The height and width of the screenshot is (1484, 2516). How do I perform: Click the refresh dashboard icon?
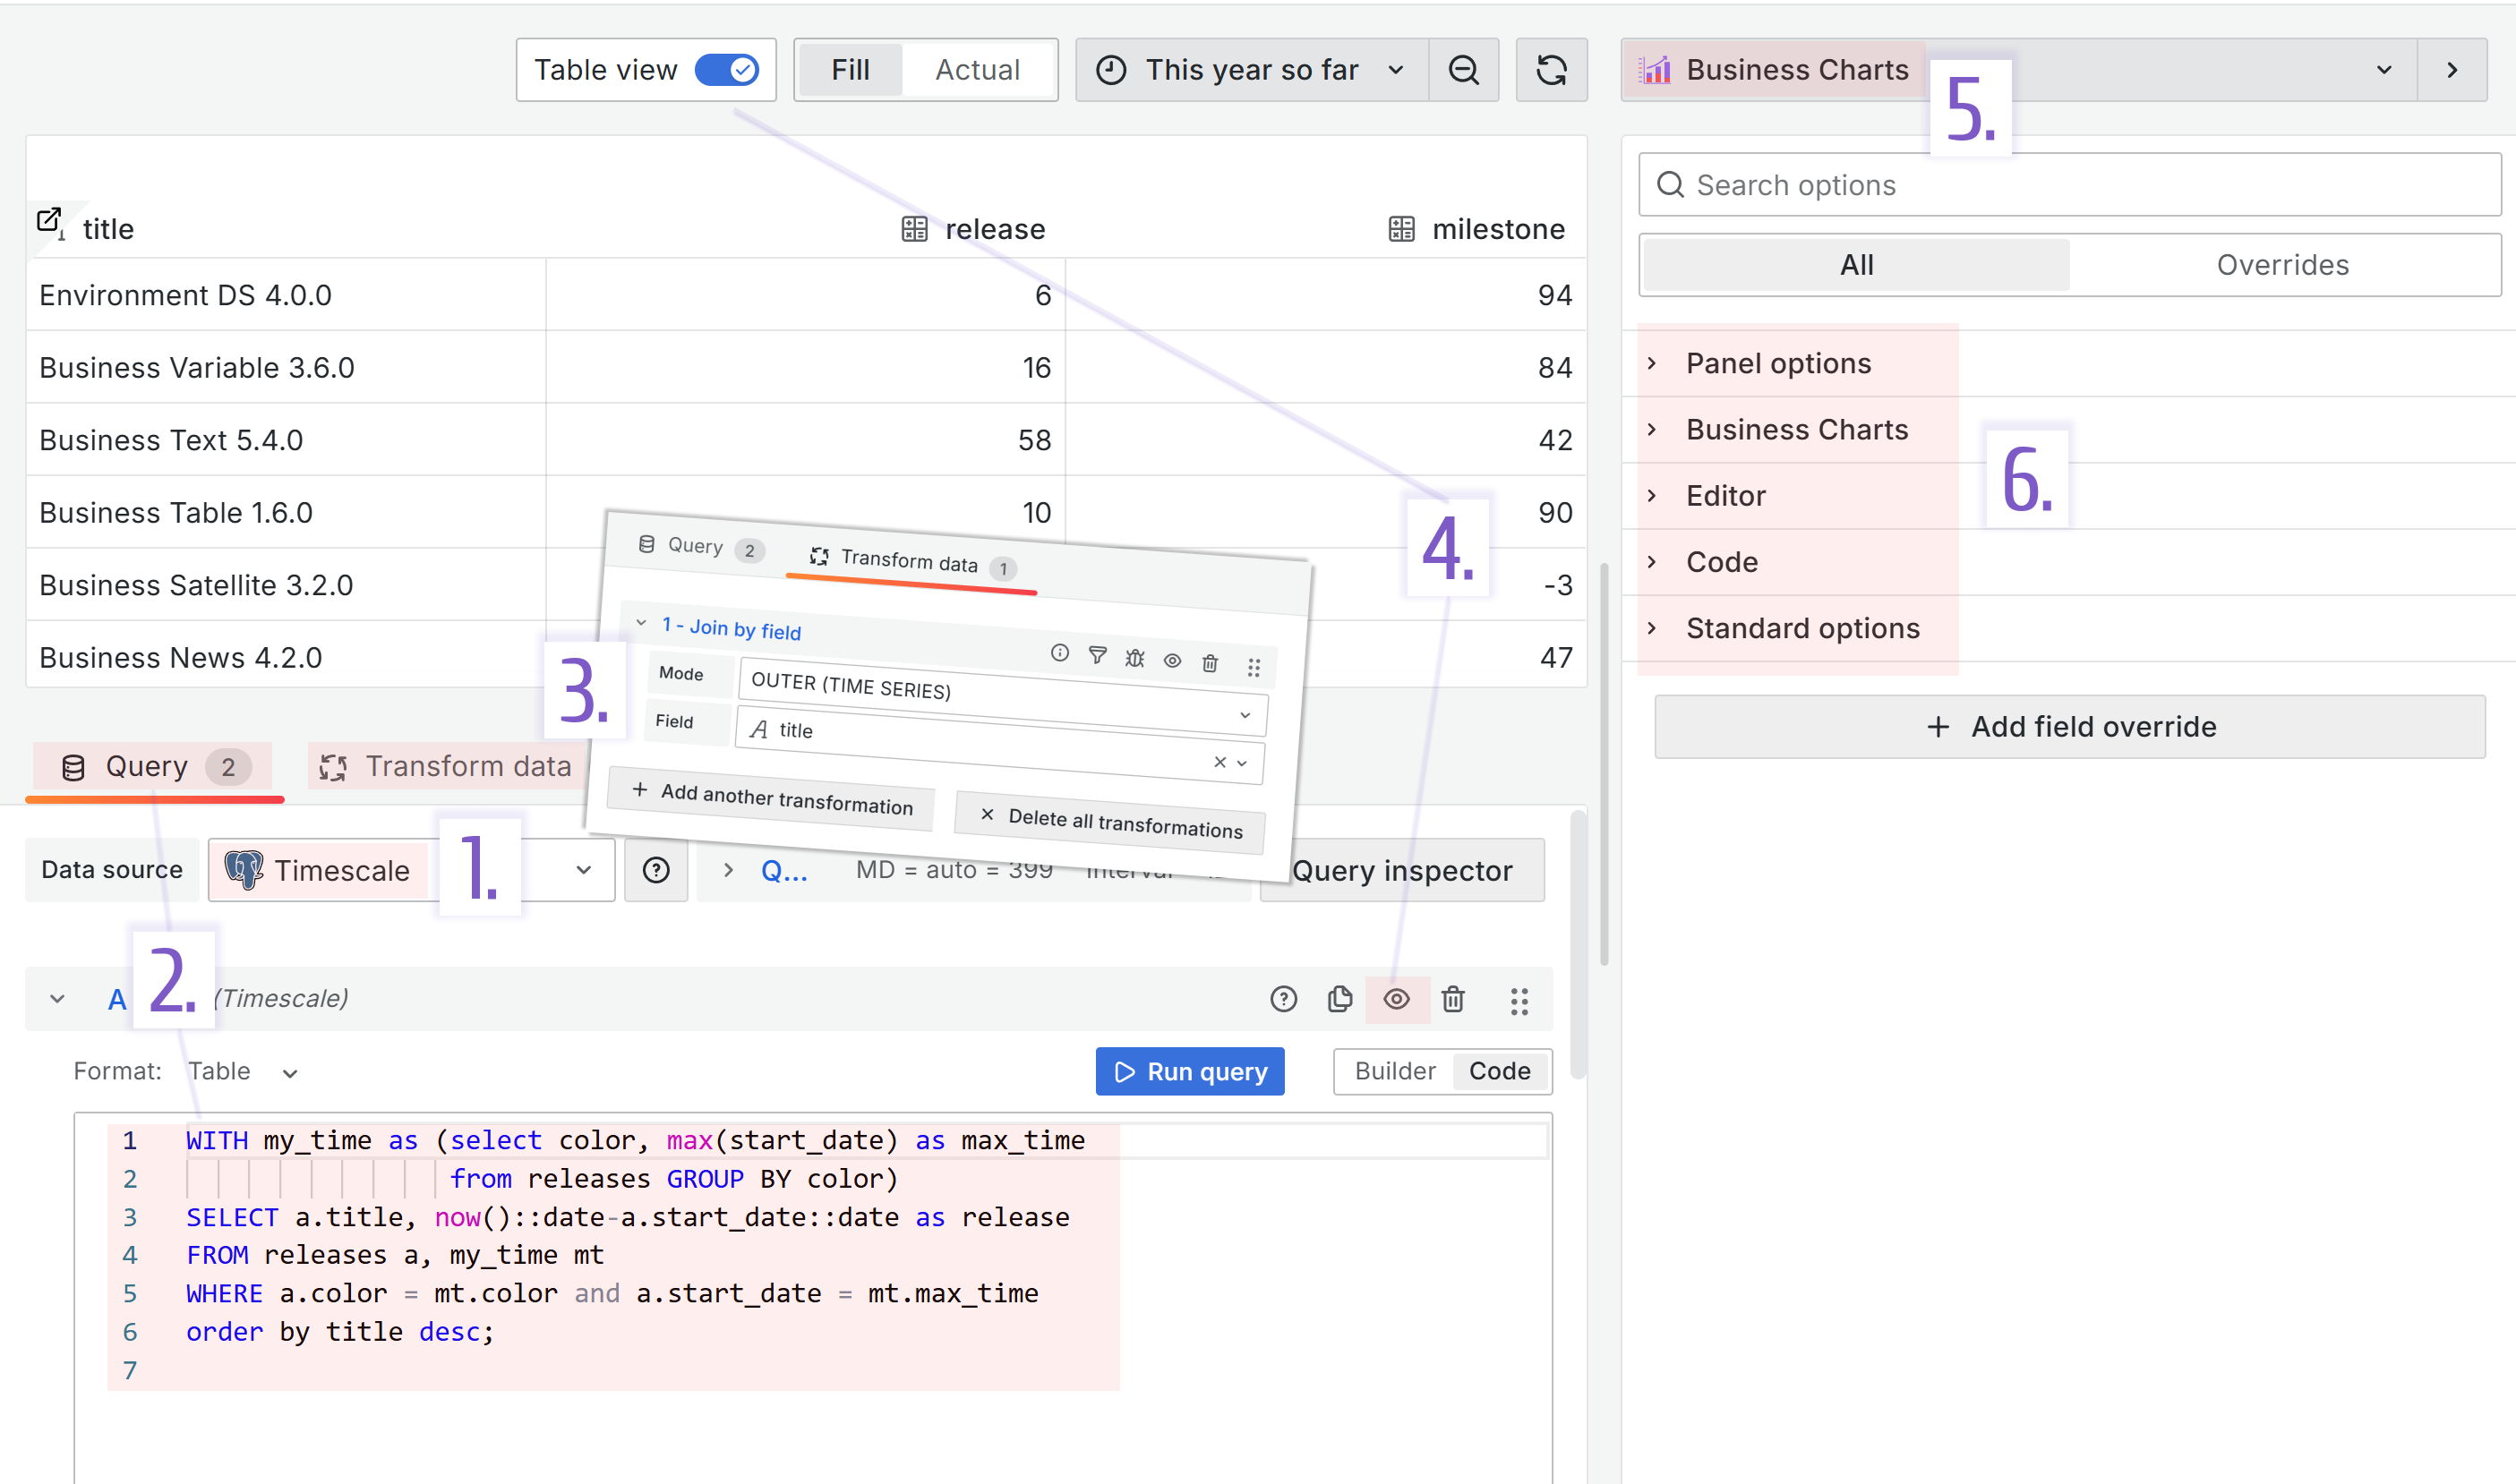coord(1552,70)
